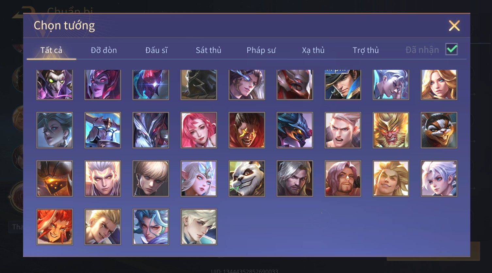
Task: Select the panda hero portrait
Action: click(247, 178)
